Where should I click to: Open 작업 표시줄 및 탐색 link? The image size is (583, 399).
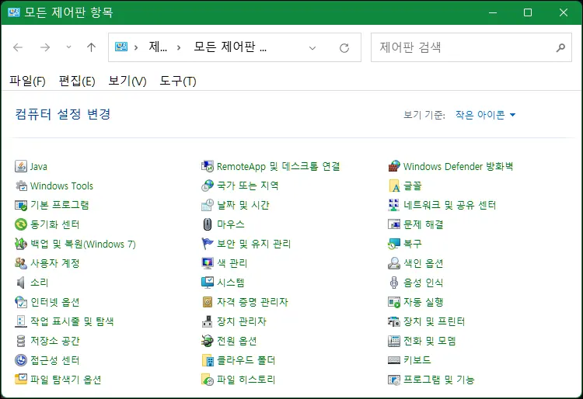(72, 321)
